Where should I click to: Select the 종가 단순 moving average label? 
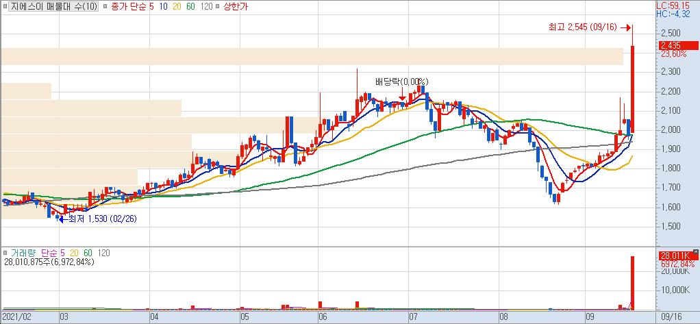tap(128, 6)
